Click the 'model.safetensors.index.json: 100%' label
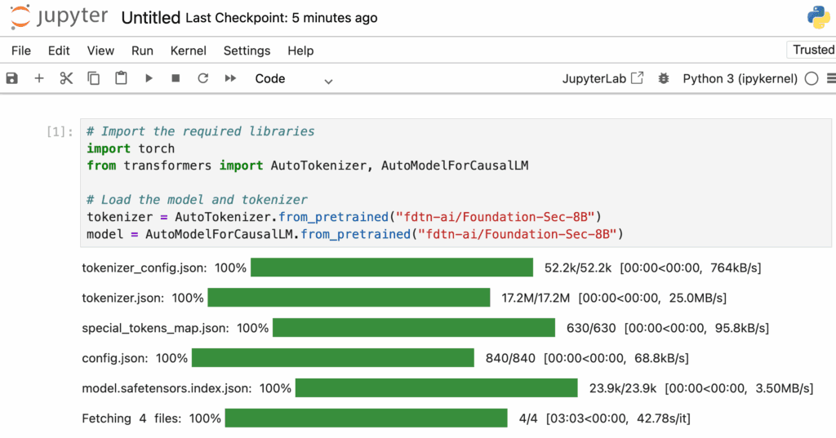 (187, 388)
